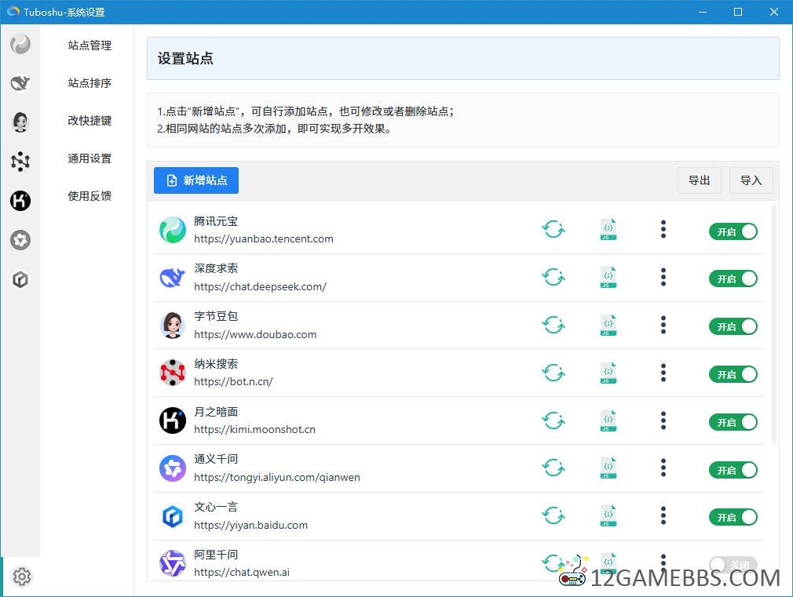Open the 通用设置 section
Image resolution: width=793 pixels, height=597 pixels.
[90, 158]
